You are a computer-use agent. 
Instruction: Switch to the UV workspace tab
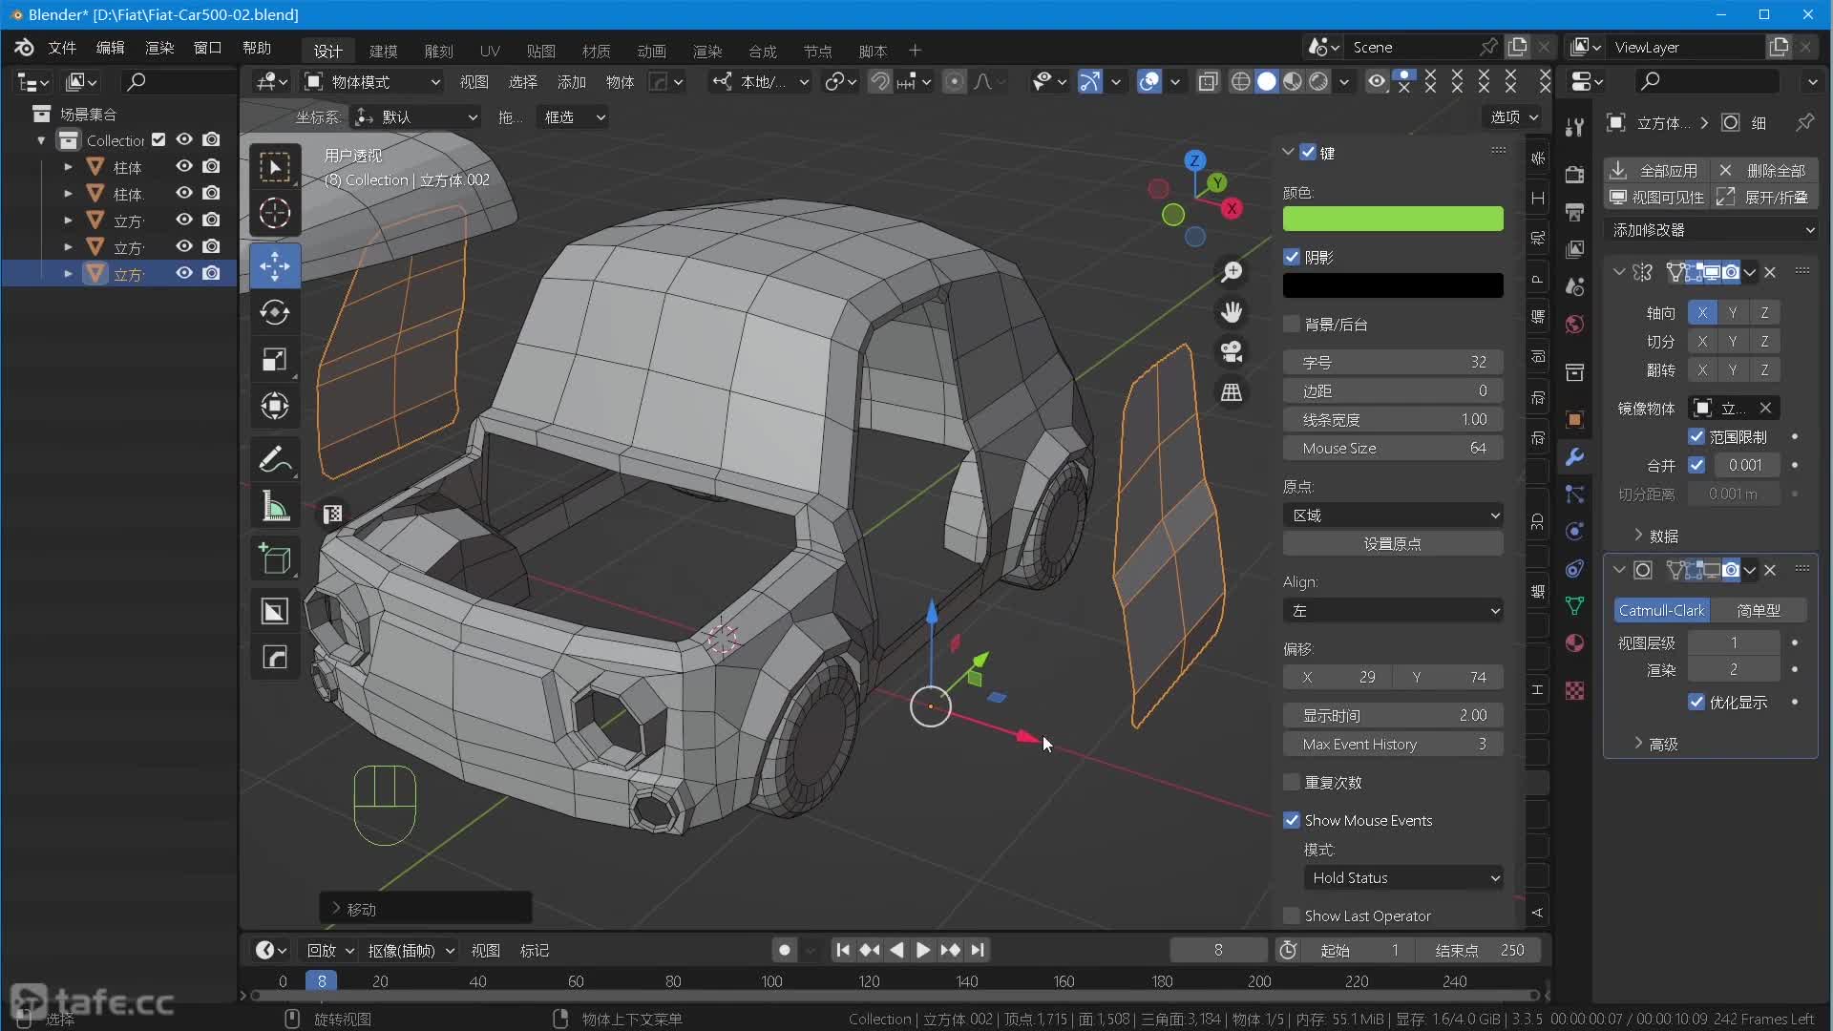click(490, 51)
